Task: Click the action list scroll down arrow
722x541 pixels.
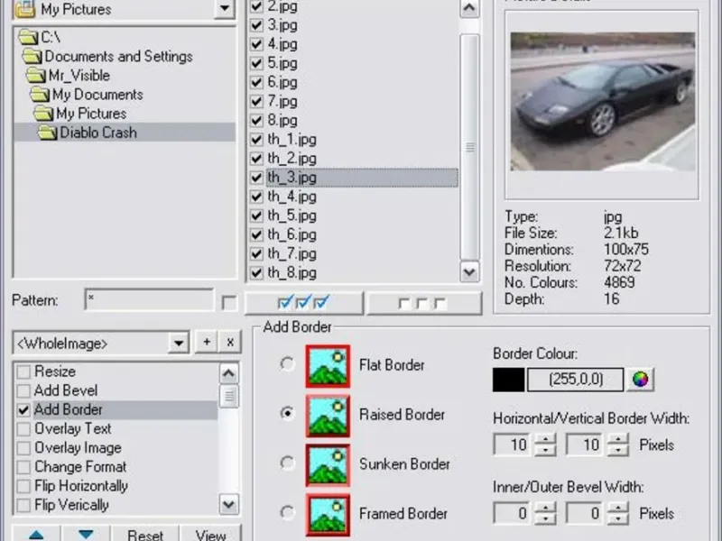Action: point(229,505)
